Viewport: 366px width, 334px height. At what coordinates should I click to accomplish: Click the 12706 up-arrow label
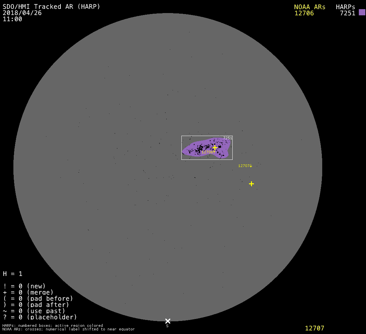point(208,152)
